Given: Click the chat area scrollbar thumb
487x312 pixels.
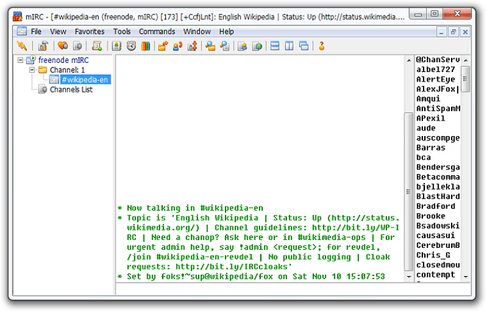Looking at the screenshot, I should (x=409, y=192).
